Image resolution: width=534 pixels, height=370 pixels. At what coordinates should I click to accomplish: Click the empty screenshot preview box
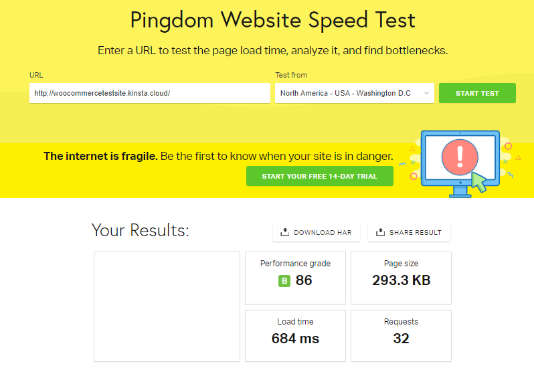click(x=167, y=306)
